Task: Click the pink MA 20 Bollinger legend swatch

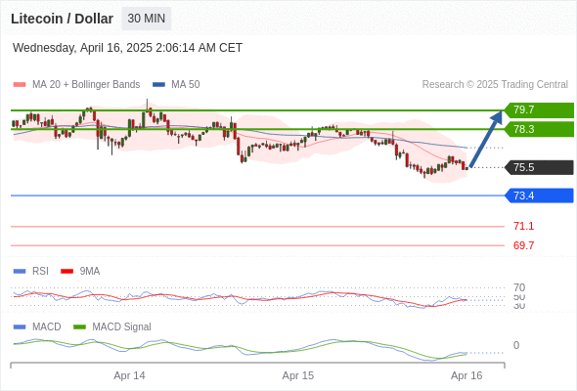Action: click(20, 85)
